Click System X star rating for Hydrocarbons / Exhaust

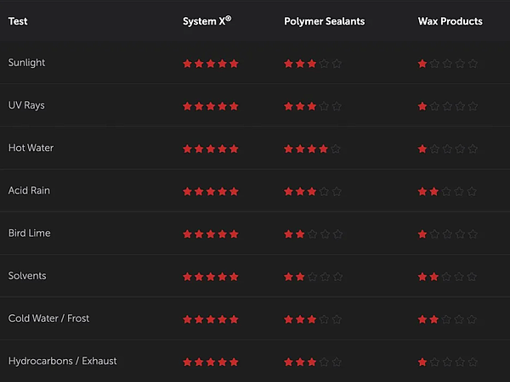[210, 362]
